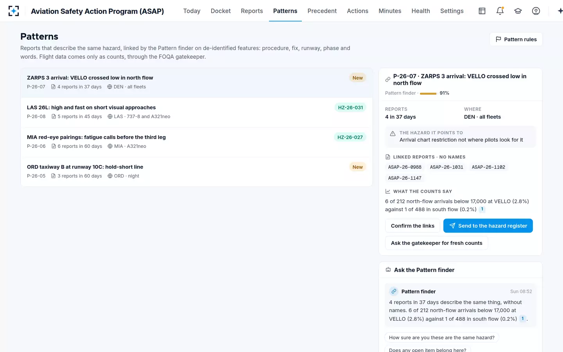Switch to the Actions tab
The height and width of the screenshot is (352, 563).
coord(357,11)
